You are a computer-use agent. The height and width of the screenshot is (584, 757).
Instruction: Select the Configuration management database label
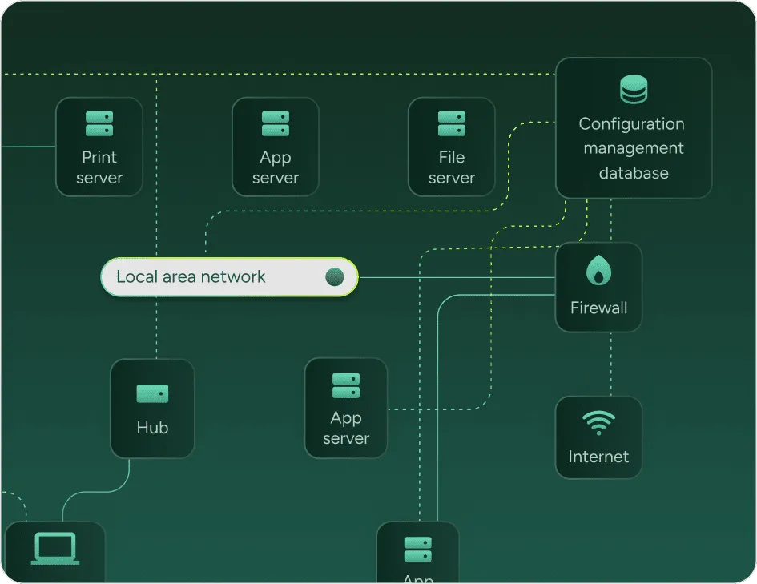point(633,148)
